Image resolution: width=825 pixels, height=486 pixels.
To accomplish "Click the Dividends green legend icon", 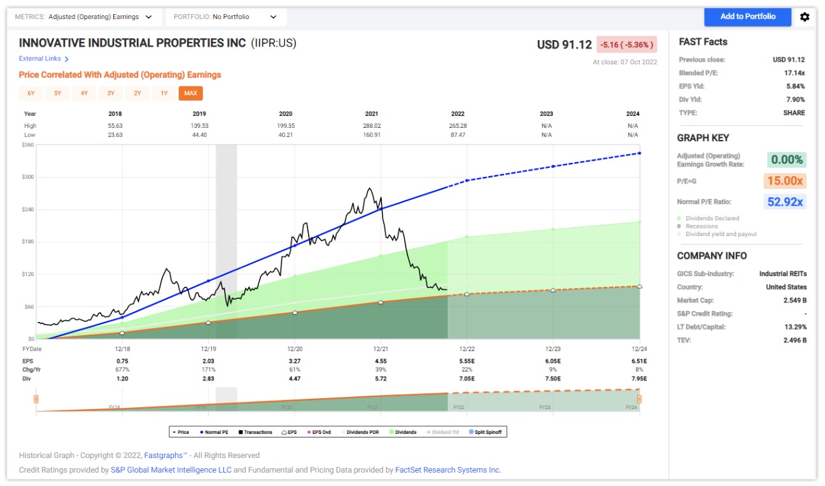I will click(x=390, y=433).
